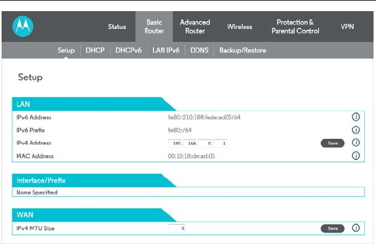Open info icon for IPv4 Address

pyautogui.click(x=356, y=143)
